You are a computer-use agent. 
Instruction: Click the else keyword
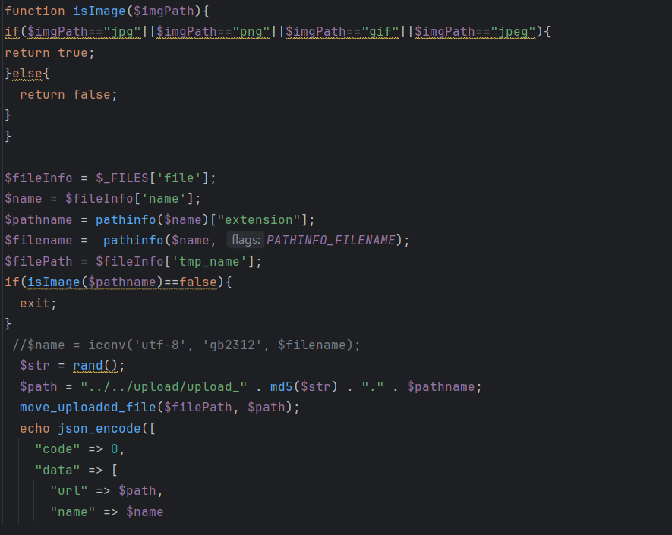coord(27,74)
